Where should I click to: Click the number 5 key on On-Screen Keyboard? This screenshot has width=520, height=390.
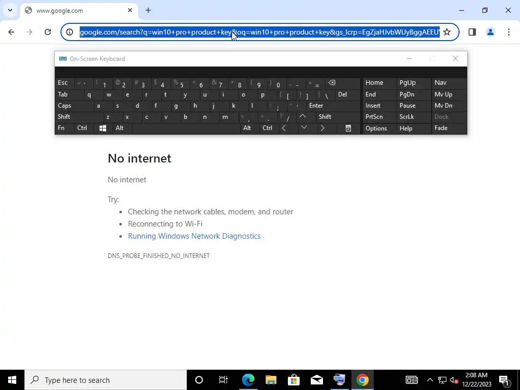click(180, 83)
